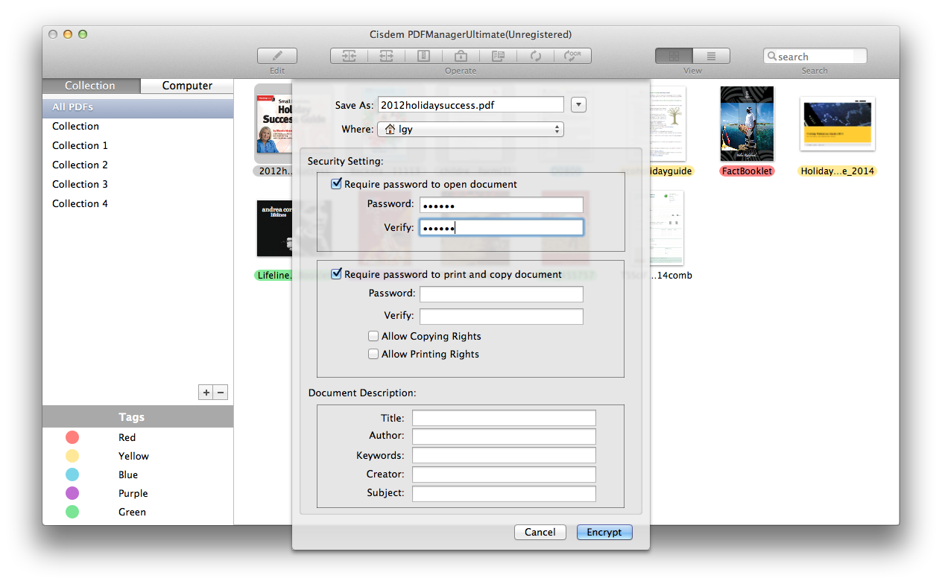This screenshot has height=584, width=942.
Task: Select the Collection sidebar item
Action: (x=138, y=127)
